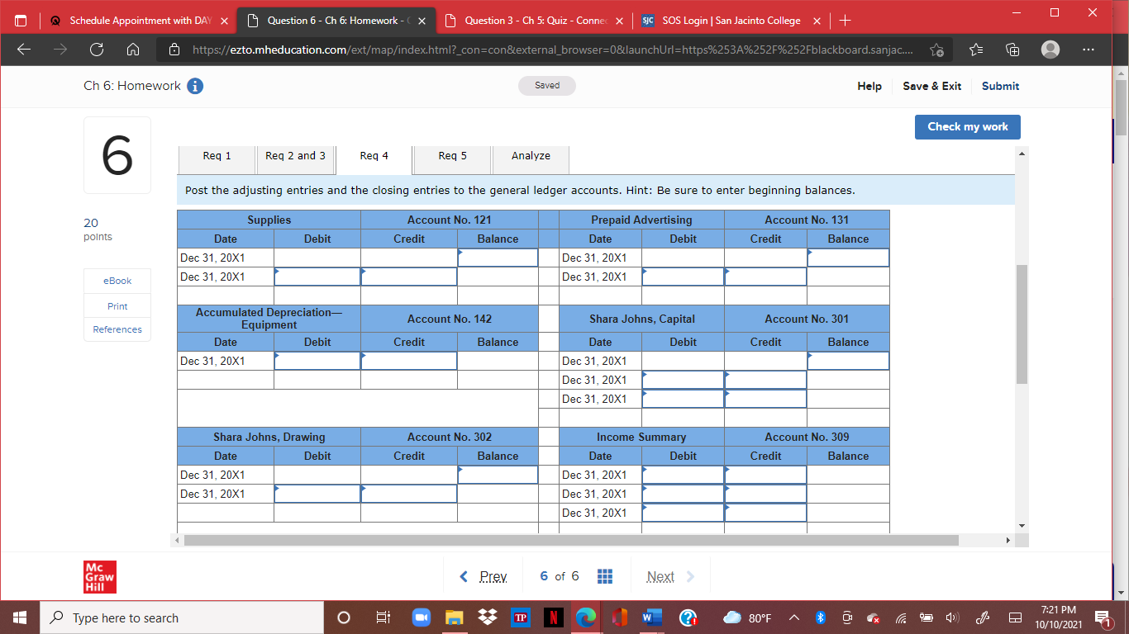Open the Windows Start menu

pos(20,617)
